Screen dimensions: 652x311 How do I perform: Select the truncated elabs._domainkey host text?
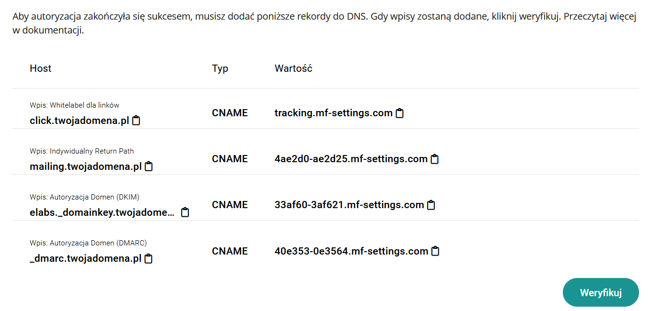(x=102, y=212)
